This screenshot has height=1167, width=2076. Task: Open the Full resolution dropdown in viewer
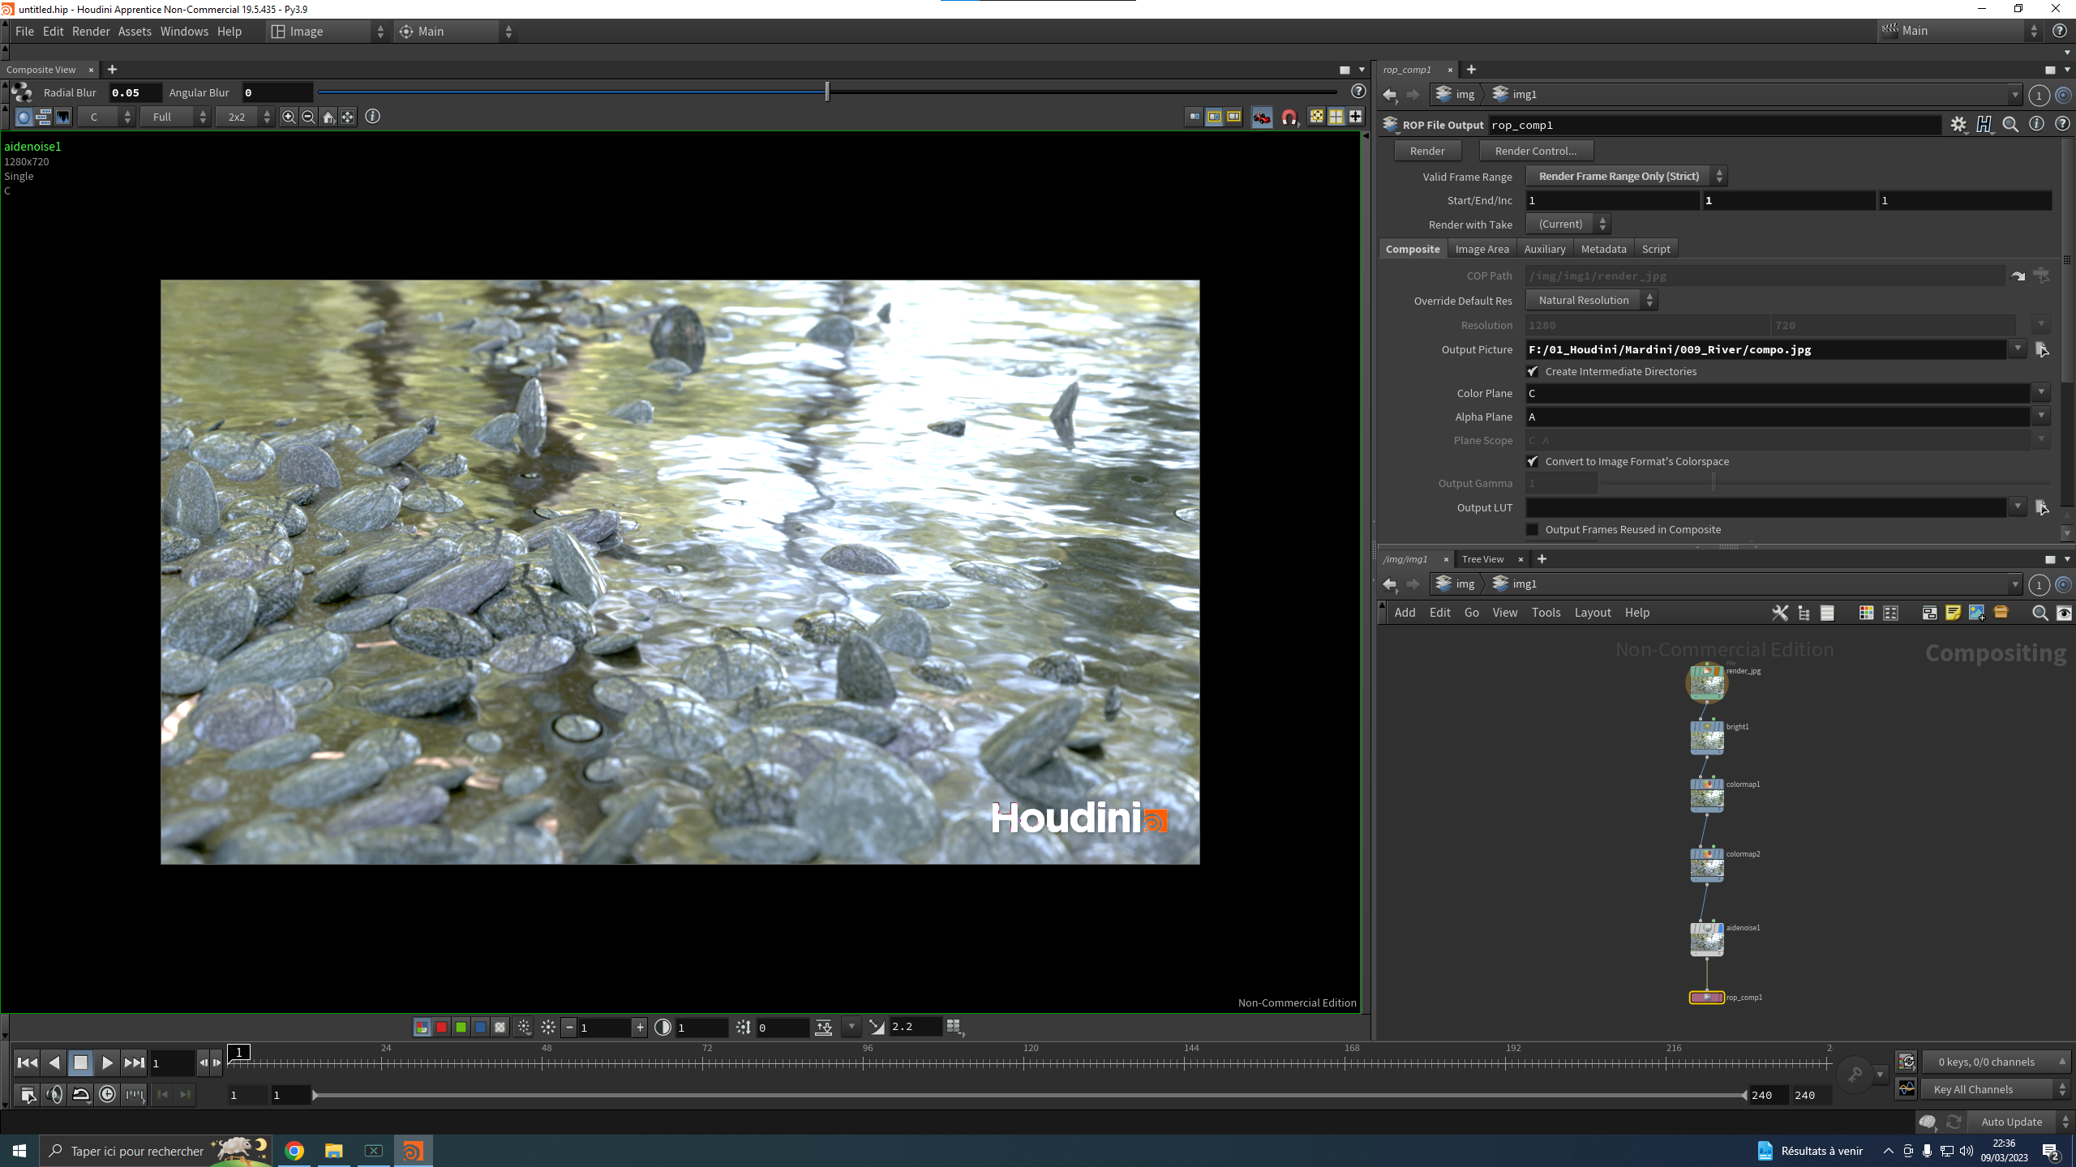click(x=175, y=117)
